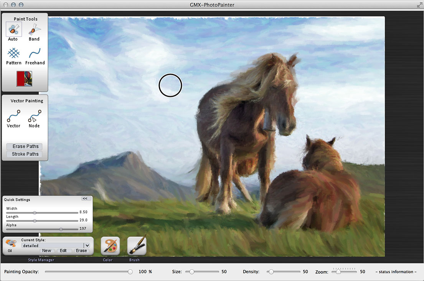The width and height of the screenshot is (424, 281).
Task: Open the Current Style dropdown
Action: point(87,245)
